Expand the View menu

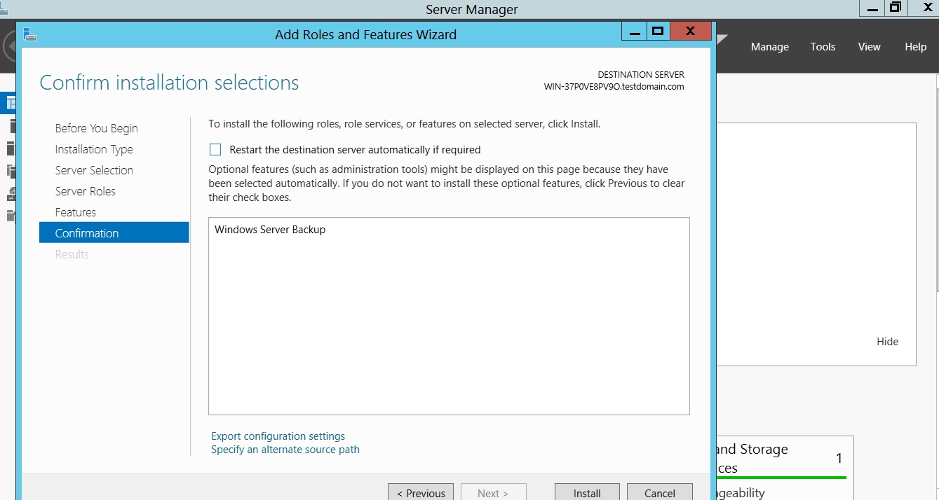(869, 47)
